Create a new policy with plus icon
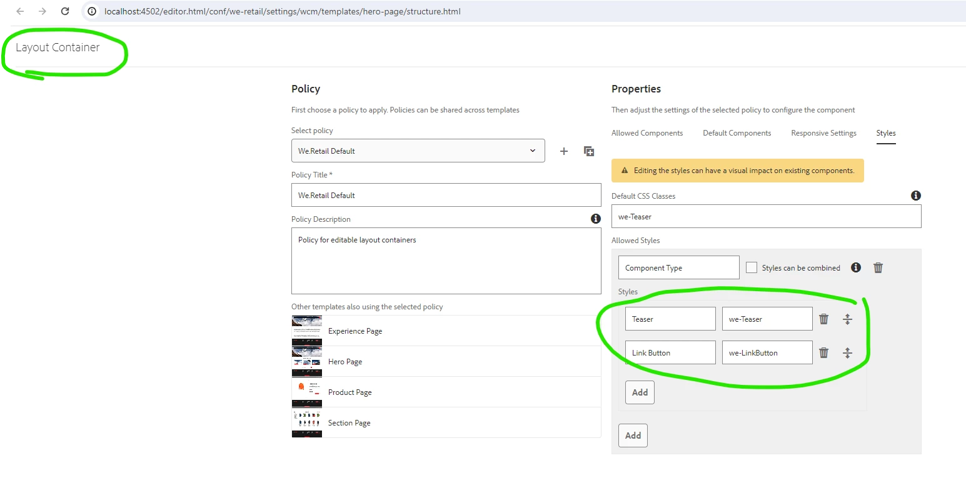Image resolution: width=966 pixels, height=483 pixels. pos(563,151)
